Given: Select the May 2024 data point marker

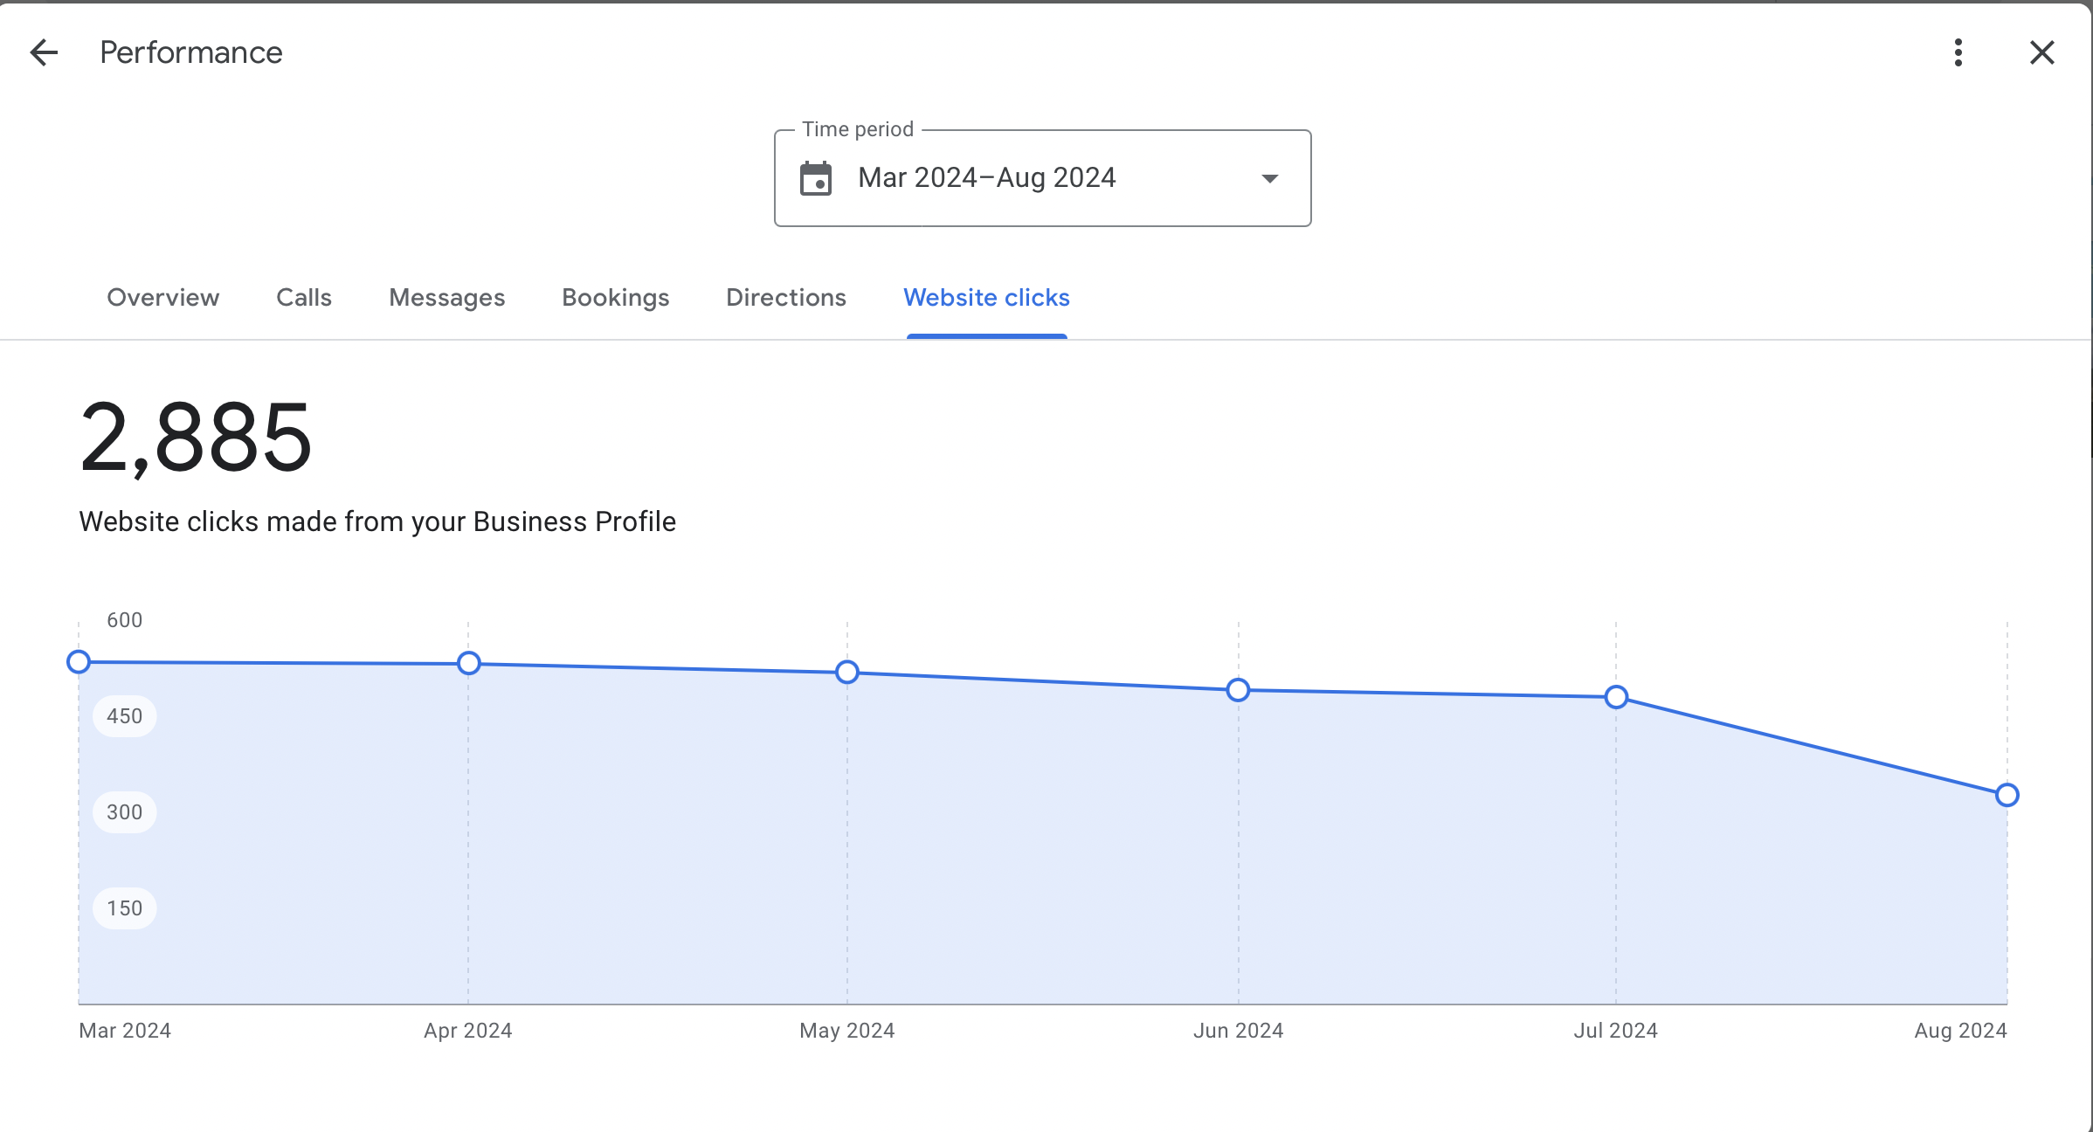Looking at the screenshot, I should (847, 673).
